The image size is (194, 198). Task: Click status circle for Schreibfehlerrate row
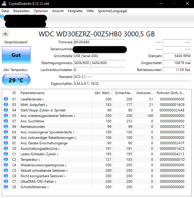6,187
